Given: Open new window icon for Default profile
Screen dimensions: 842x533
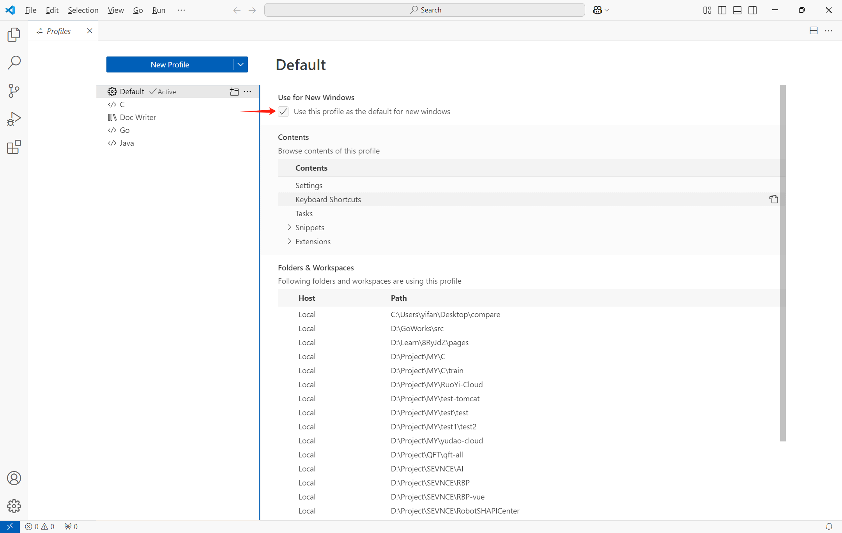Looking at the screenshot, I should (x=234, y=92).
